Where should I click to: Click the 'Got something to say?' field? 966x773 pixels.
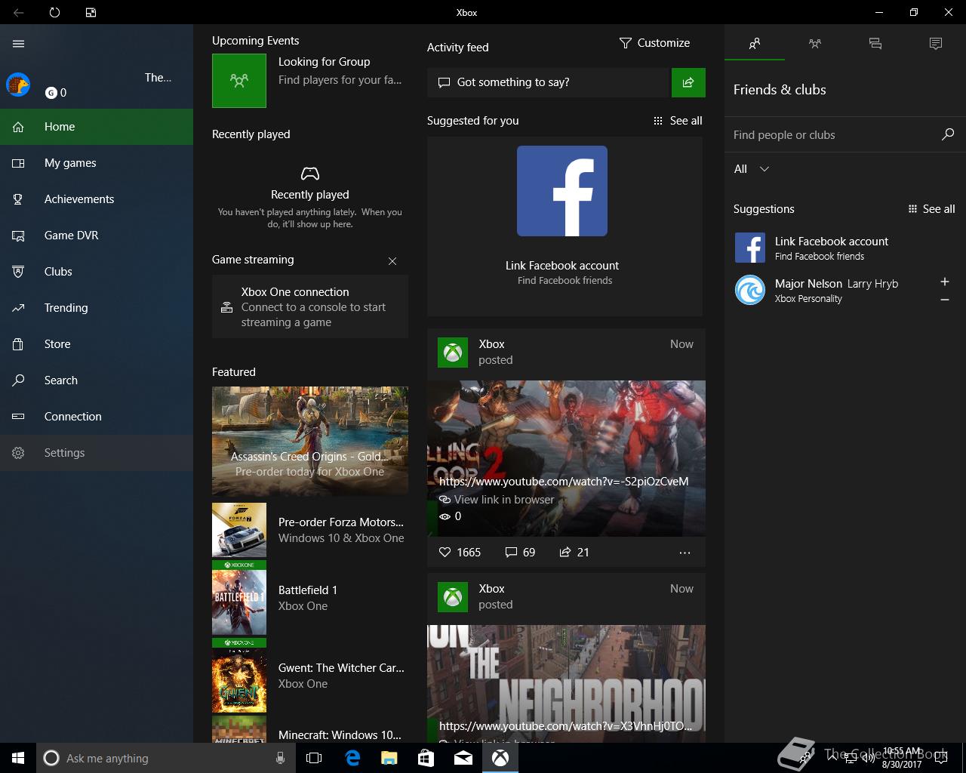click(x=549, y=82)
